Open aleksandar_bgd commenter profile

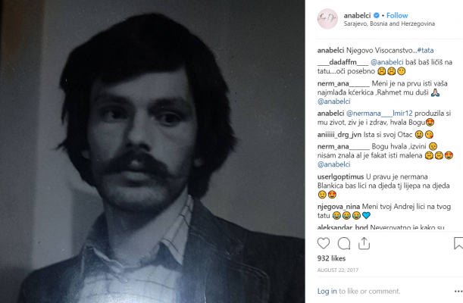click(343, 227)
